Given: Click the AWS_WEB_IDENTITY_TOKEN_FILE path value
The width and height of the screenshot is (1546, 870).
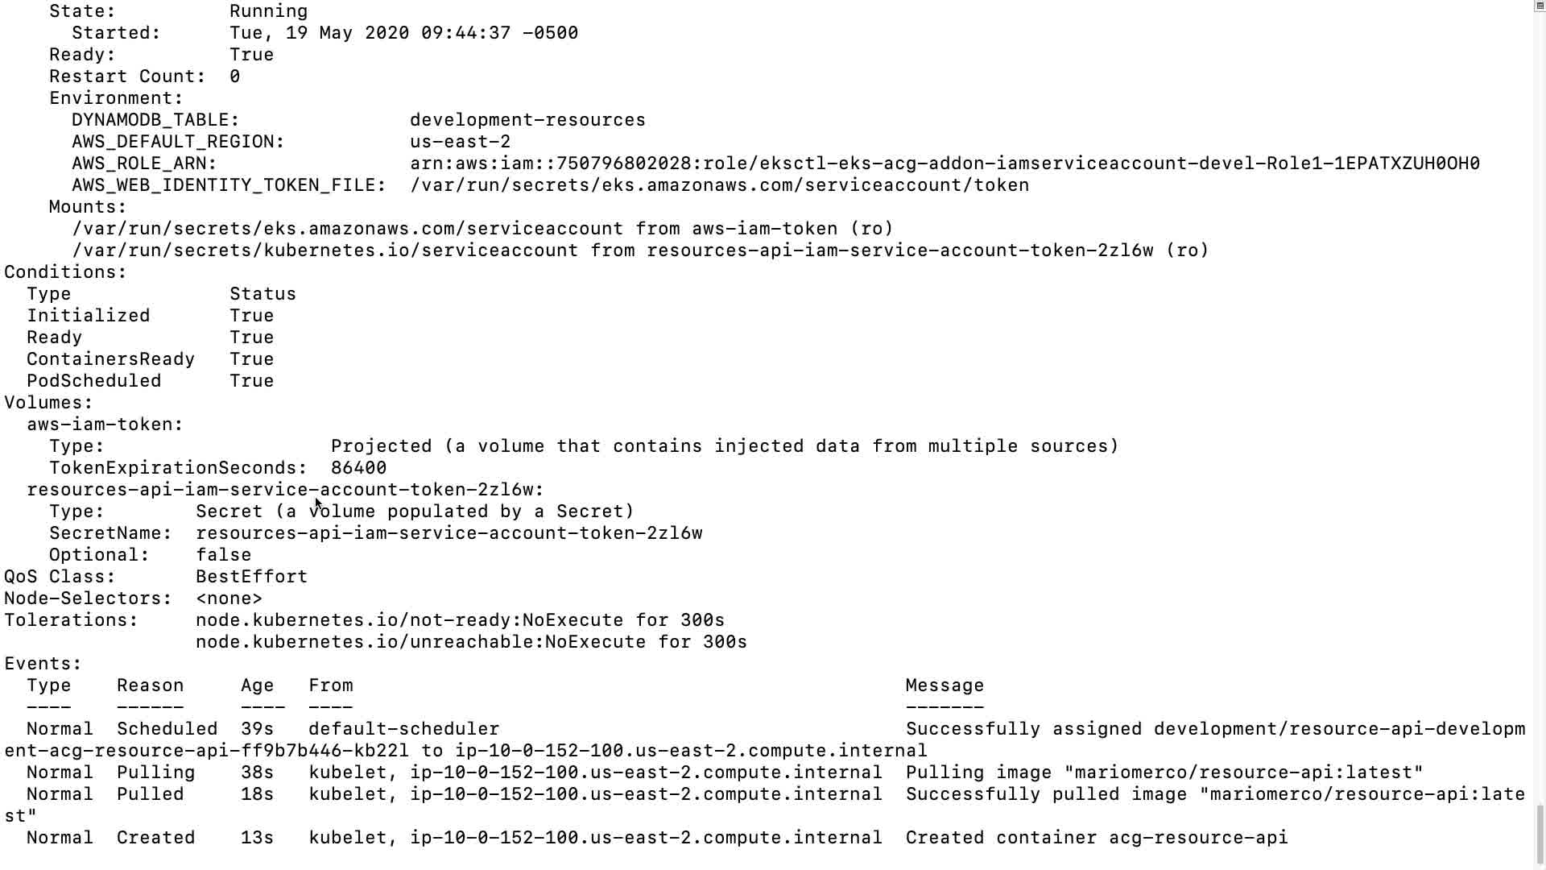Looking at the screenshot, I should (x=719, y=185).
